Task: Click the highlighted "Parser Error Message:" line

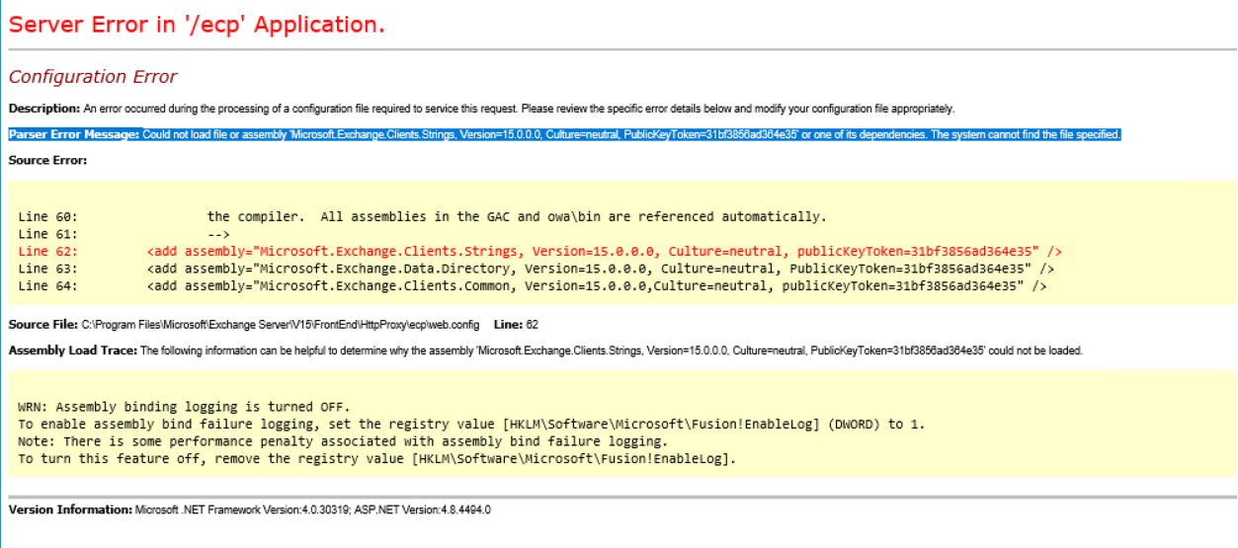Action: point(564,134)
